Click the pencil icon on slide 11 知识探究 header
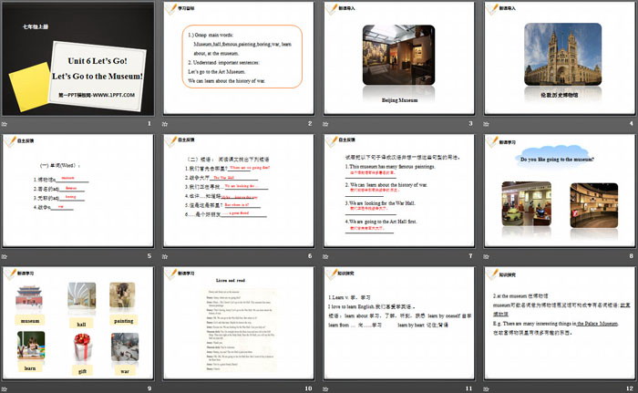638x393 pixels. 332,272
